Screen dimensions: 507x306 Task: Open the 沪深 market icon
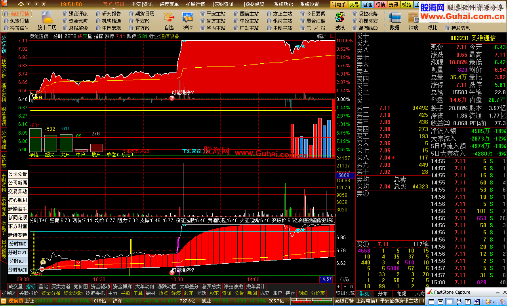pyautogui.click(x=188, y=21)
